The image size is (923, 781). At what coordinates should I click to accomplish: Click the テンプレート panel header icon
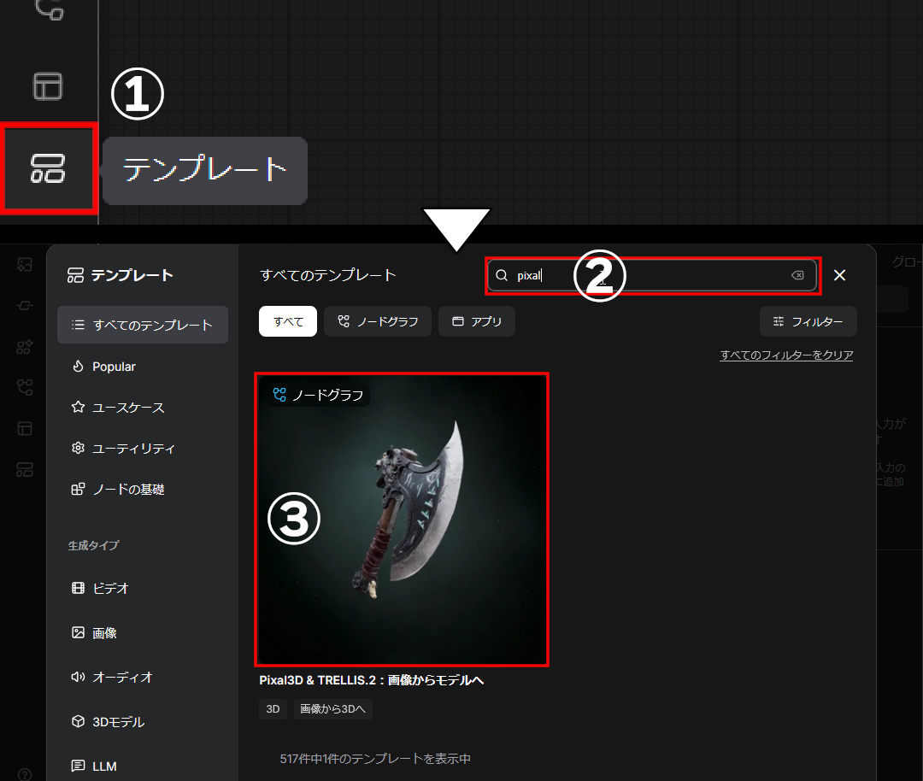pyautogui.click(x=75, y=275)
